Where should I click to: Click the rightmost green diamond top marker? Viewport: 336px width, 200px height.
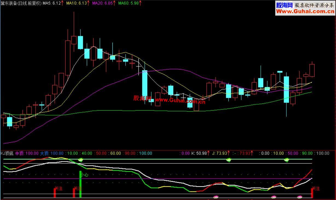[286, 160]
